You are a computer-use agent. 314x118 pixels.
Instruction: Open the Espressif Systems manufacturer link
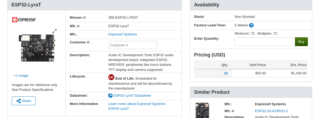pos(122,34)
